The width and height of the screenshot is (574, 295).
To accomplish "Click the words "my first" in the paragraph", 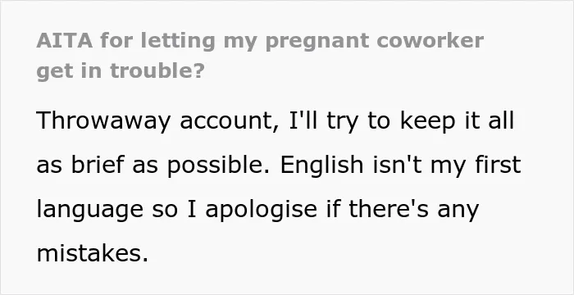I will click(x=476, y=166).
